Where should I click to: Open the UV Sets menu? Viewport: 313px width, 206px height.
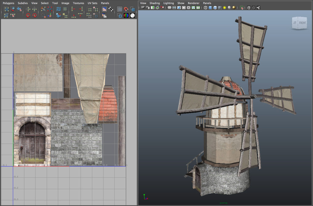92,3
